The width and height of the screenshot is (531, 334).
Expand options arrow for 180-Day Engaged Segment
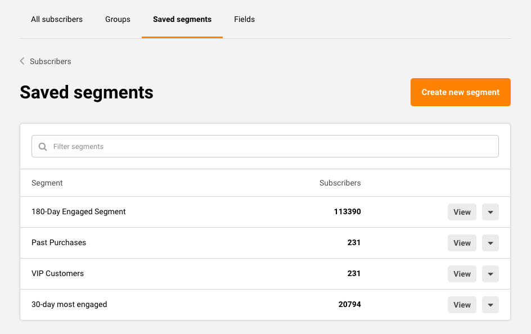tap(490, 212)
